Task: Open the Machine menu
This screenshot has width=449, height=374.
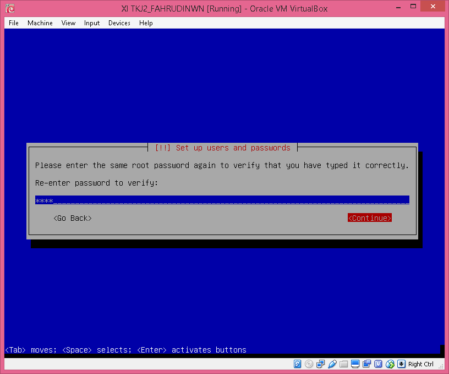Action: click(40, 23)
